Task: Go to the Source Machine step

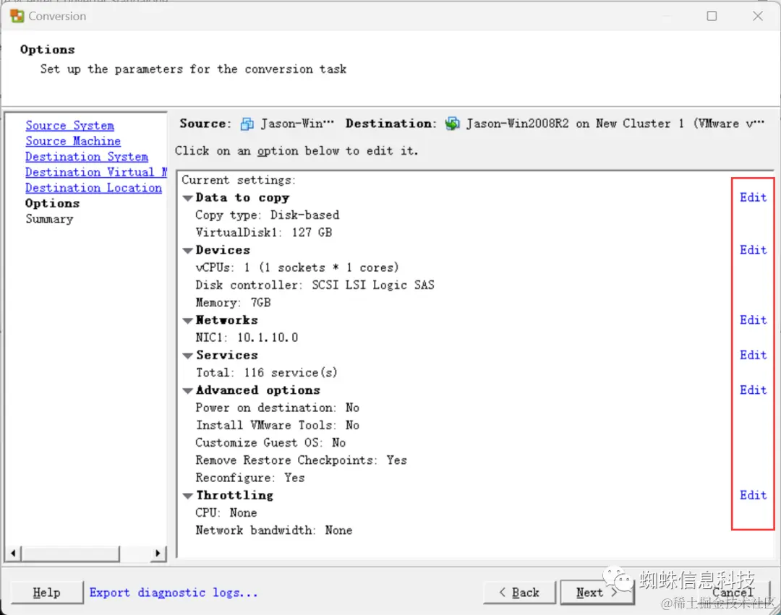Action: coord(73,142)
